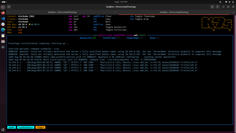
Task: Click the Toggle AutoScroll shortcut hint
Action: 110,27
